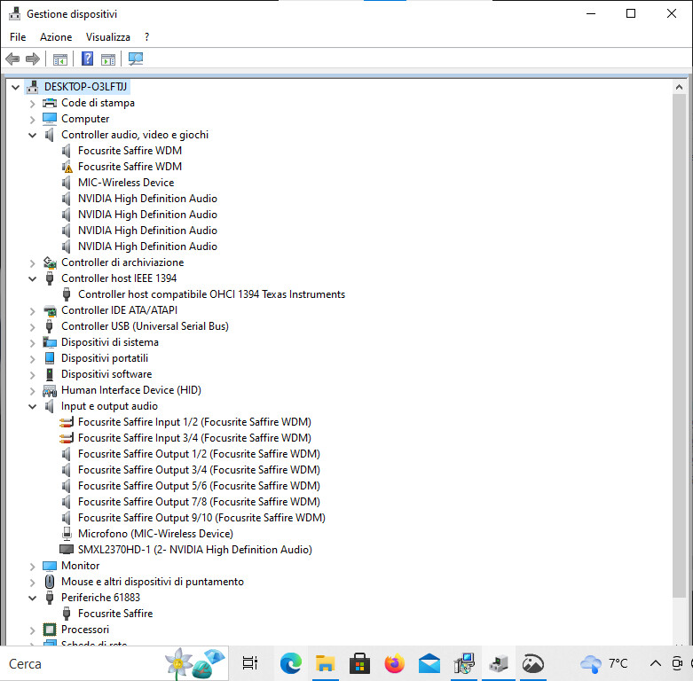Click the Code di stampa printer icon
693x681 pixels.
50,103
